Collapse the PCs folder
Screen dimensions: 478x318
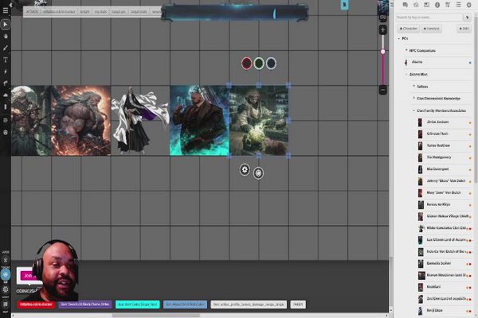399,39
